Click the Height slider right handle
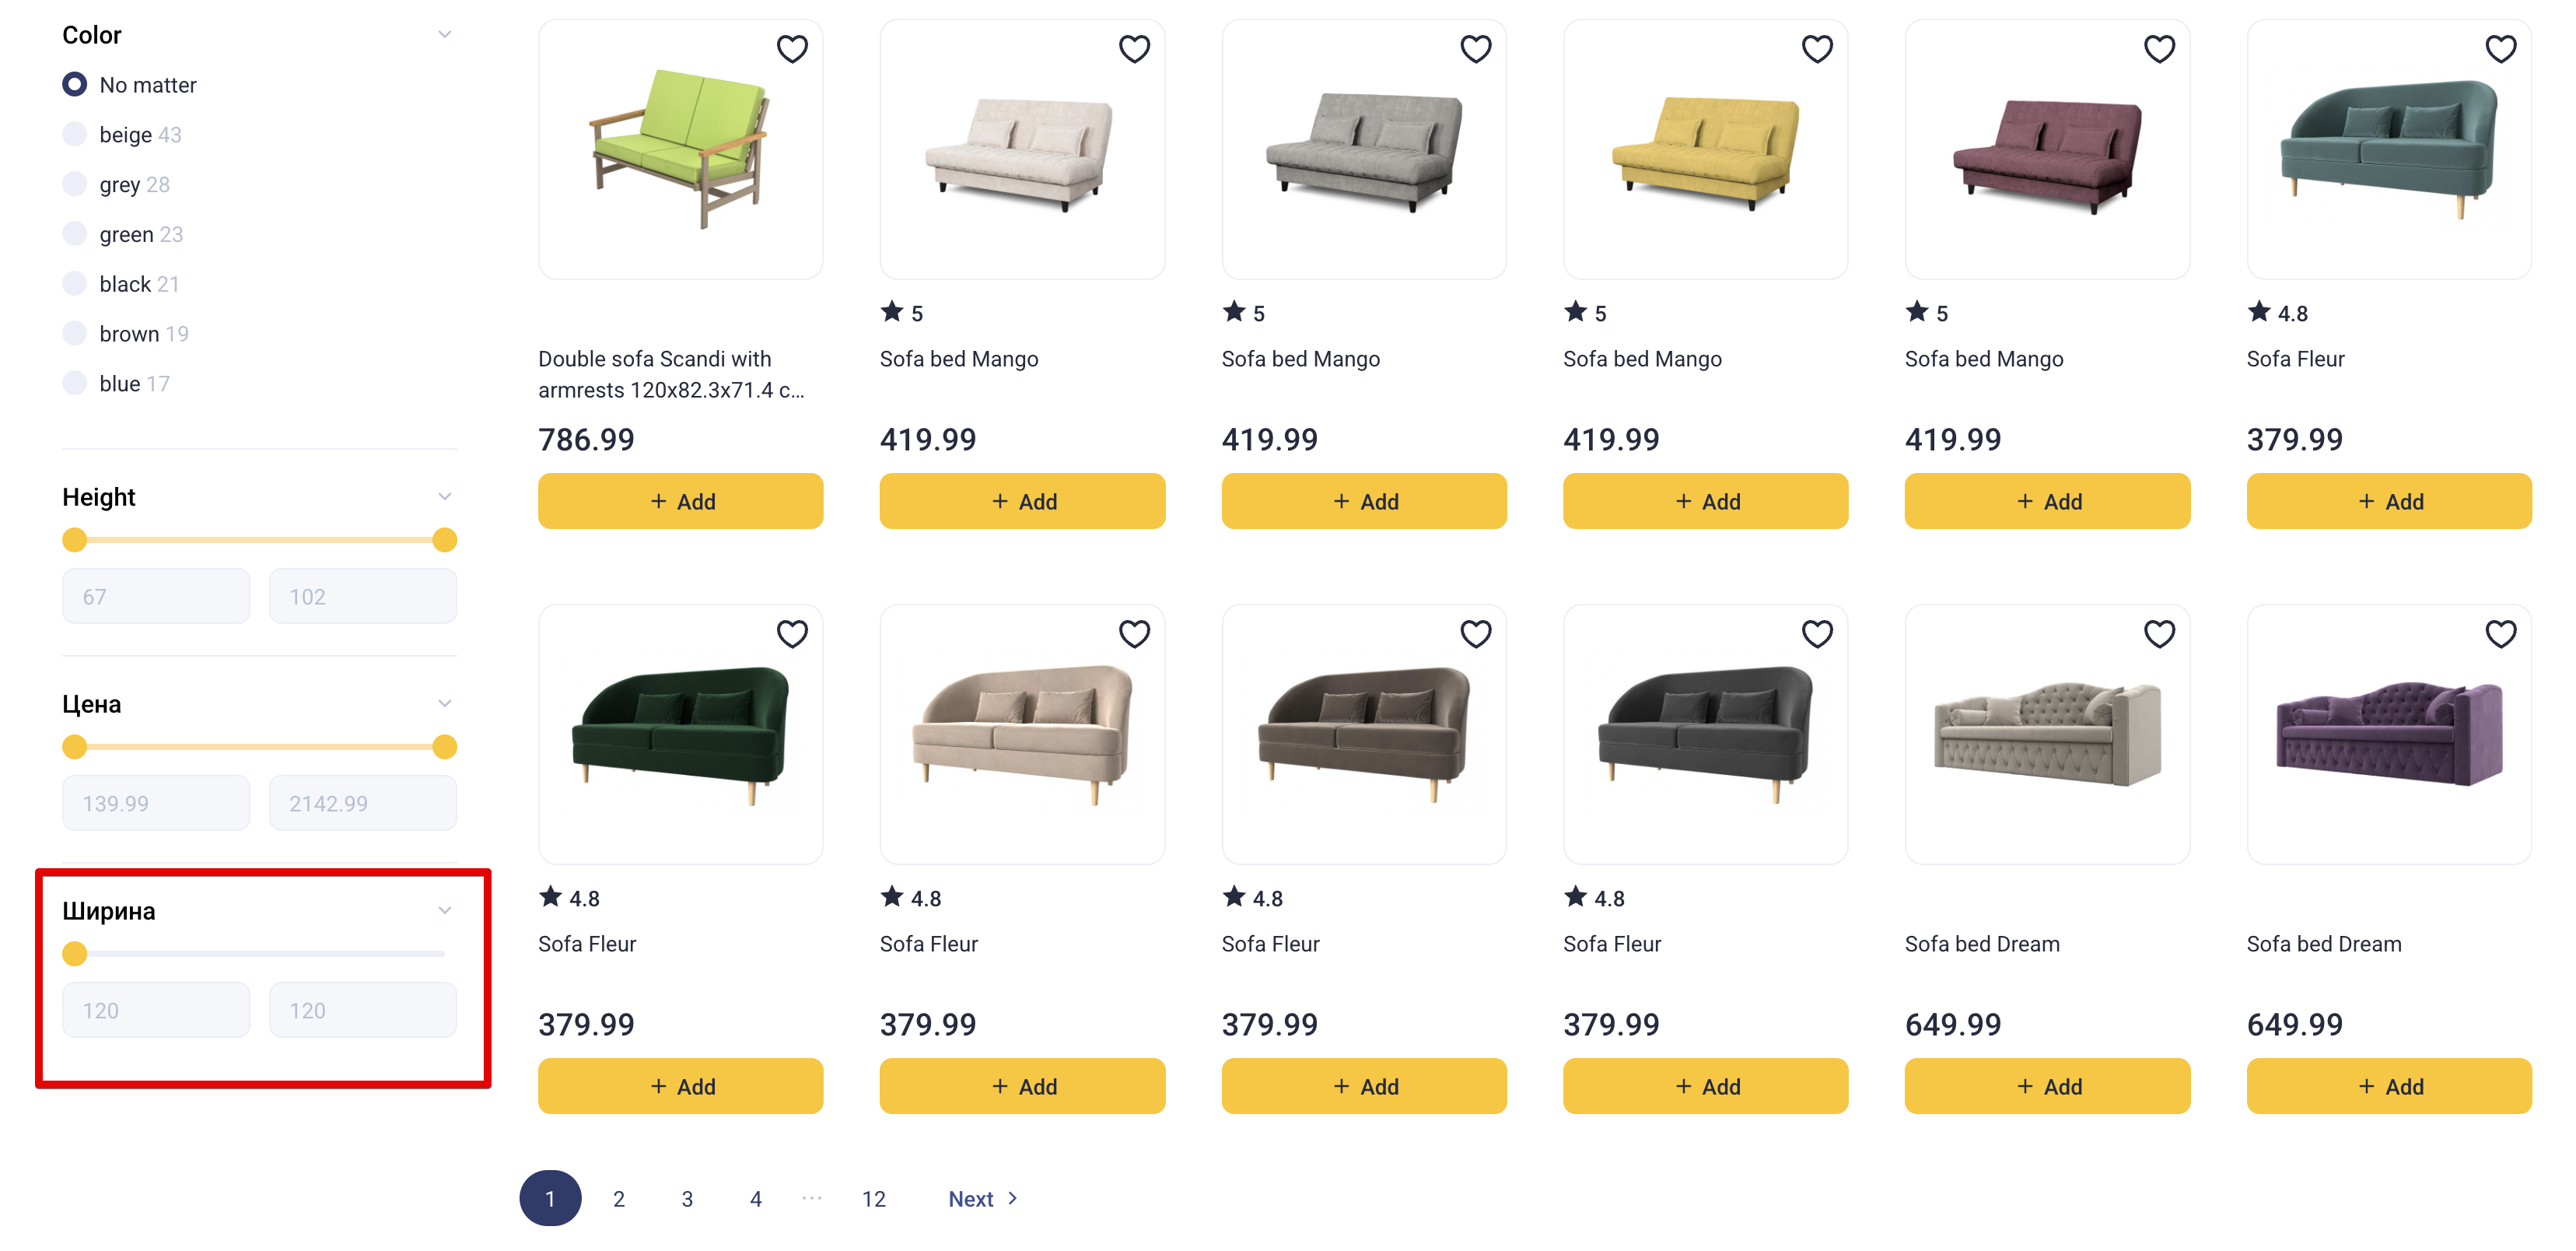 pyautogui.click(x=444, y=541)
